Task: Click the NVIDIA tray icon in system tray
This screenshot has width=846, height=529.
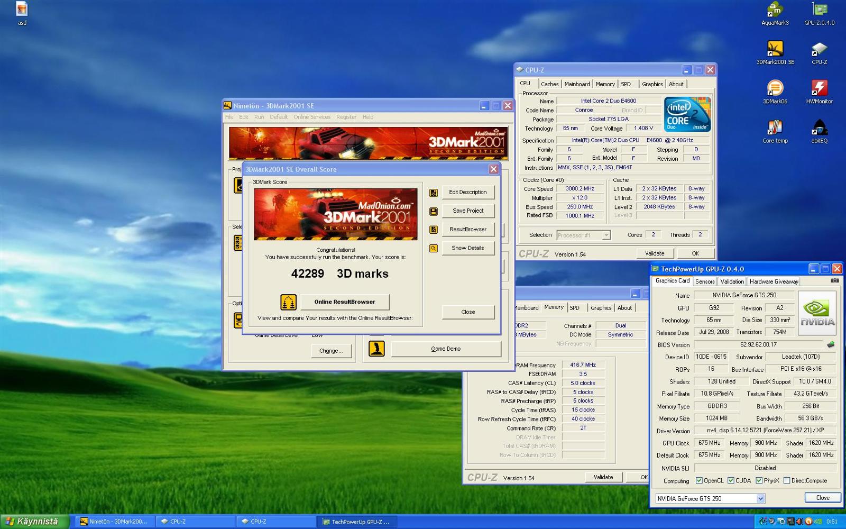Action: tap(818, 521)
